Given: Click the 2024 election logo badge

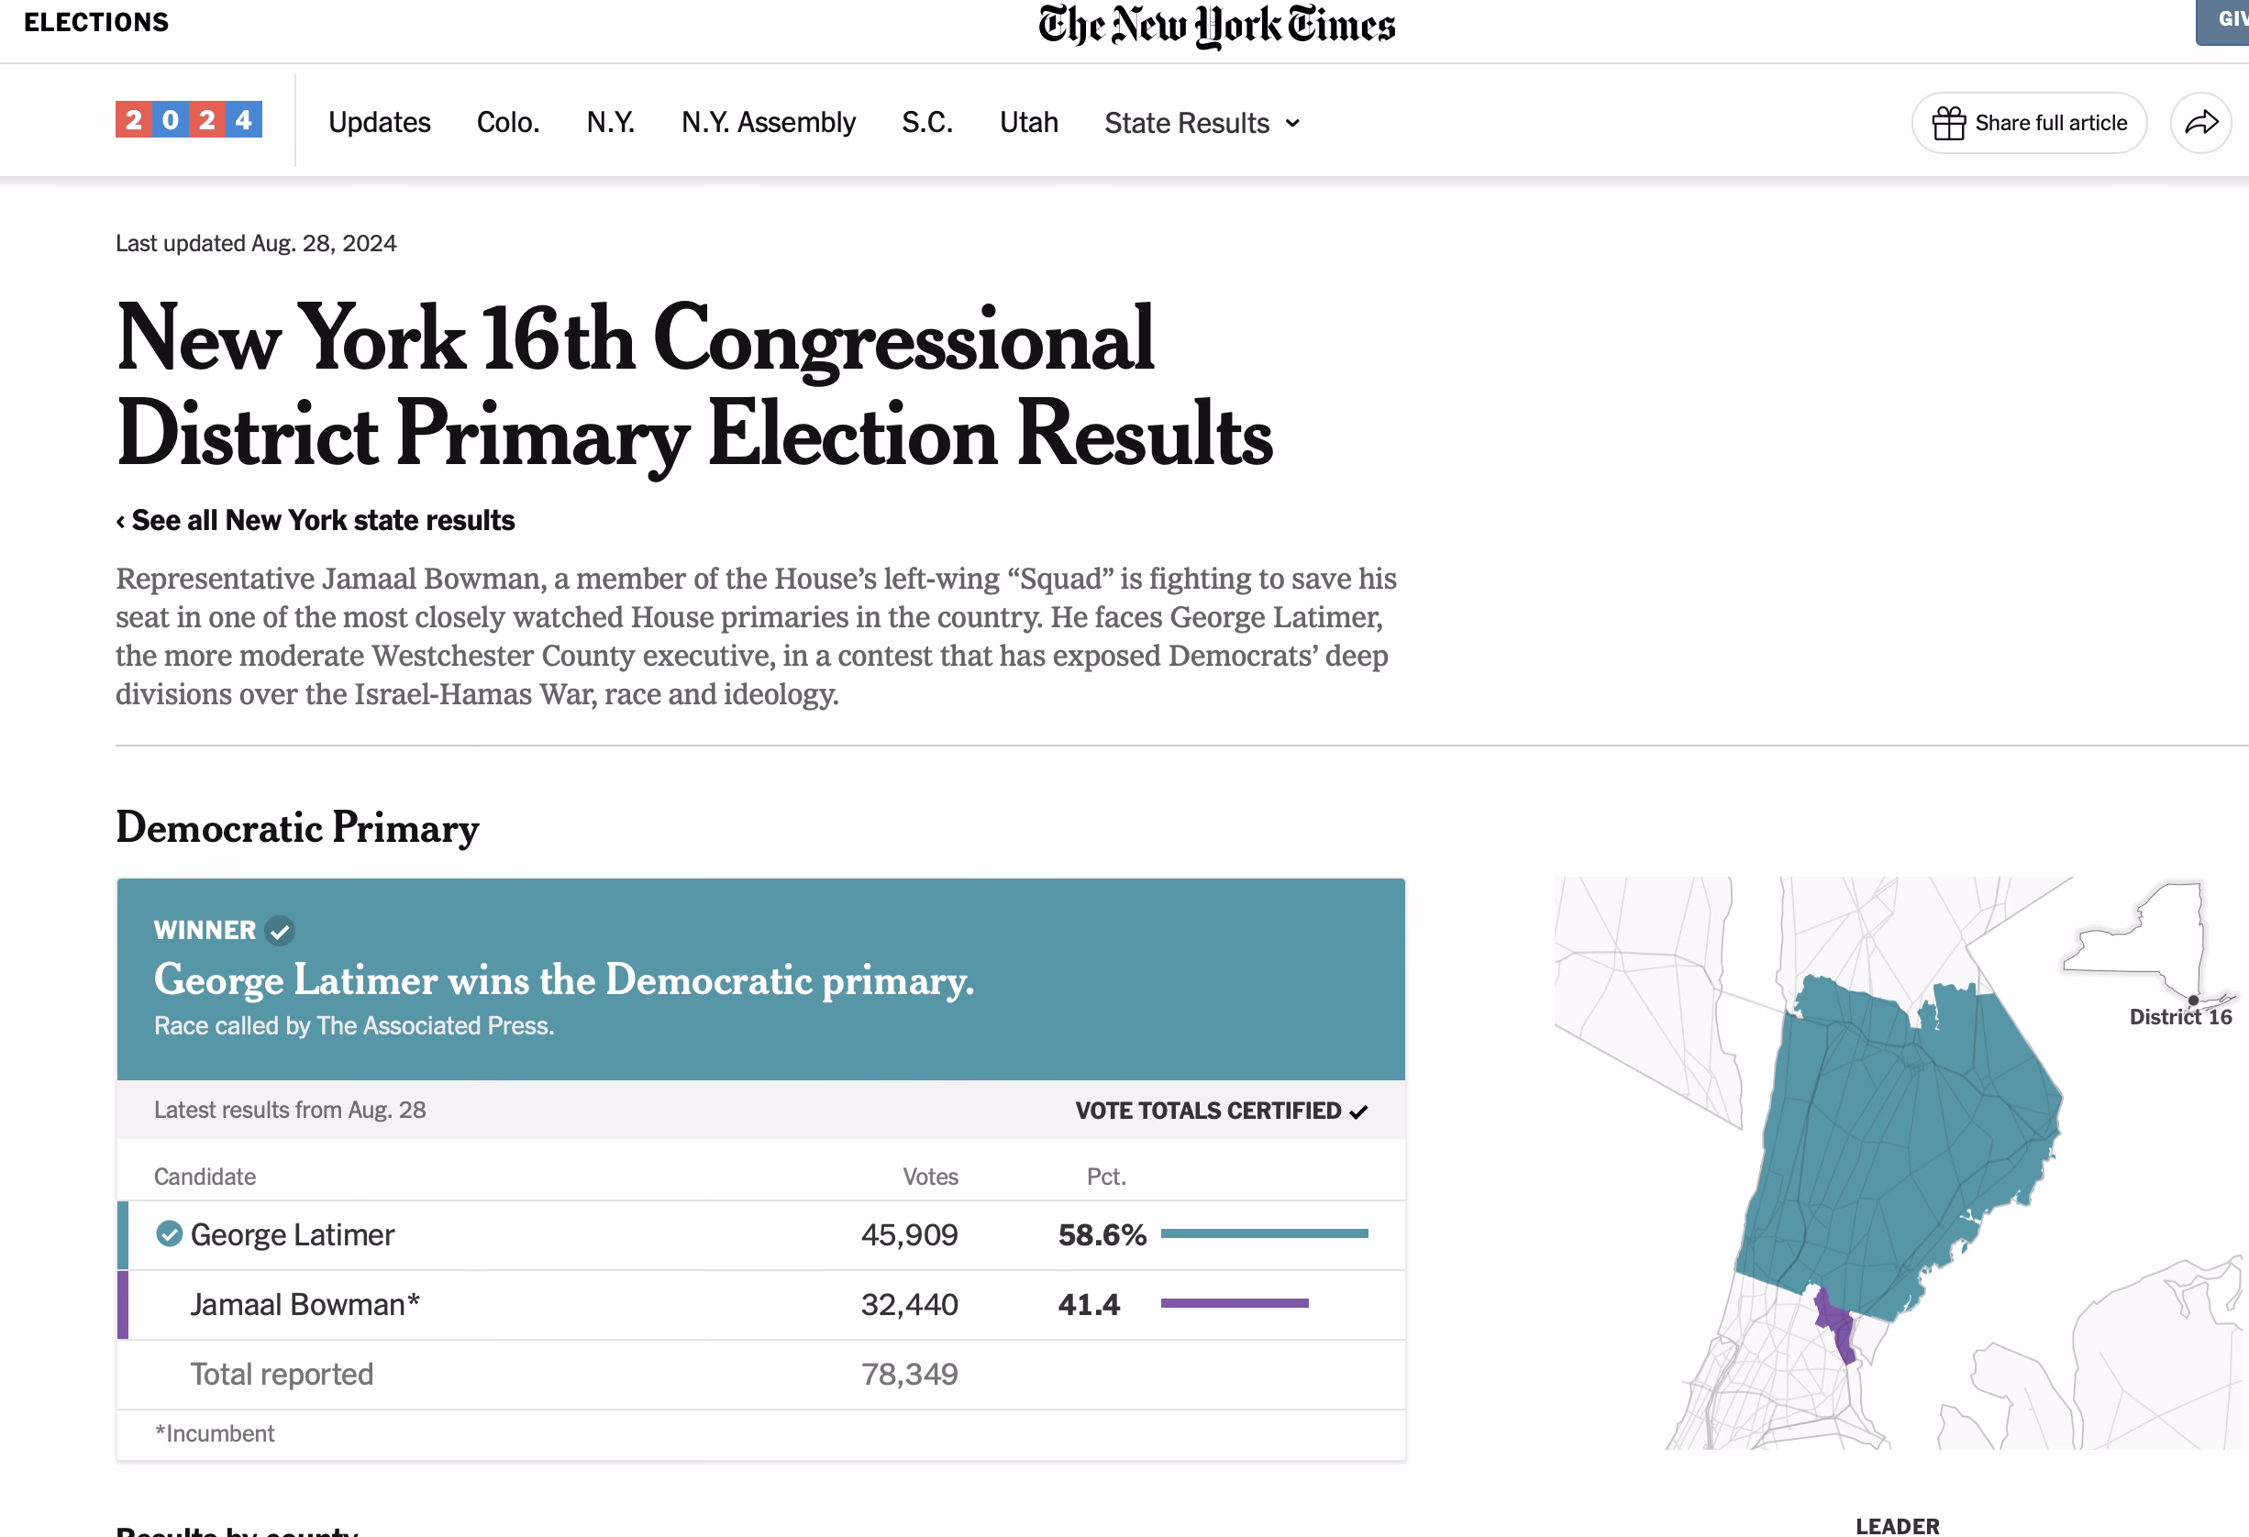Looking at the screenshot, I should [x=189, y=120].
